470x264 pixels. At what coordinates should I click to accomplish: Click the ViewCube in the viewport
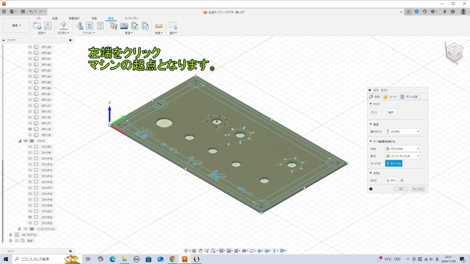coord(454,53)
